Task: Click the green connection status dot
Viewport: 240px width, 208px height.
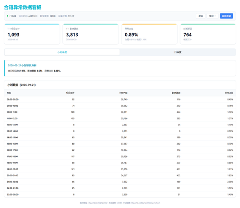Action: (x=8, y=16)
